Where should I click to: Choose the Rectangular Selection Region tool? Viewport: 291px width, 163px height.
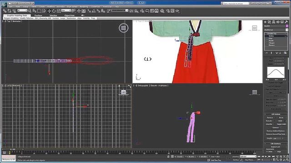(39, 11)
